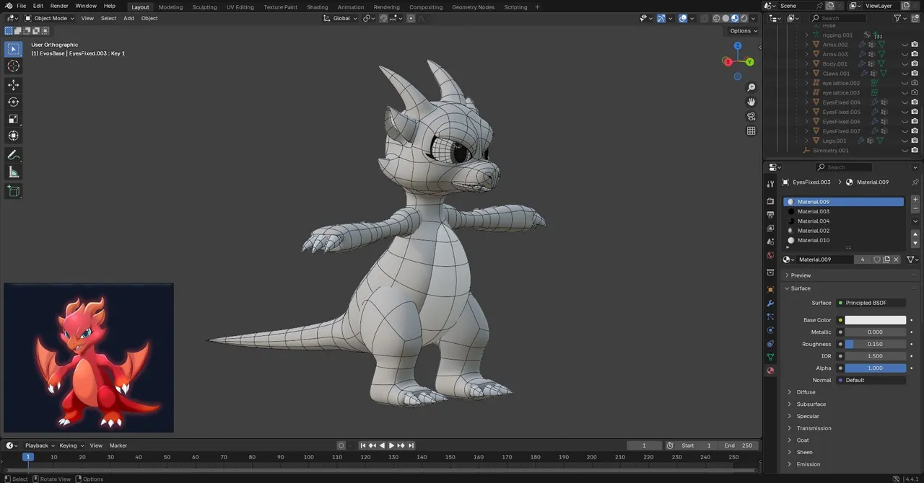Pick the Measure tool
The width and height of the screenshot is (924, 483).
click(13, 172)
